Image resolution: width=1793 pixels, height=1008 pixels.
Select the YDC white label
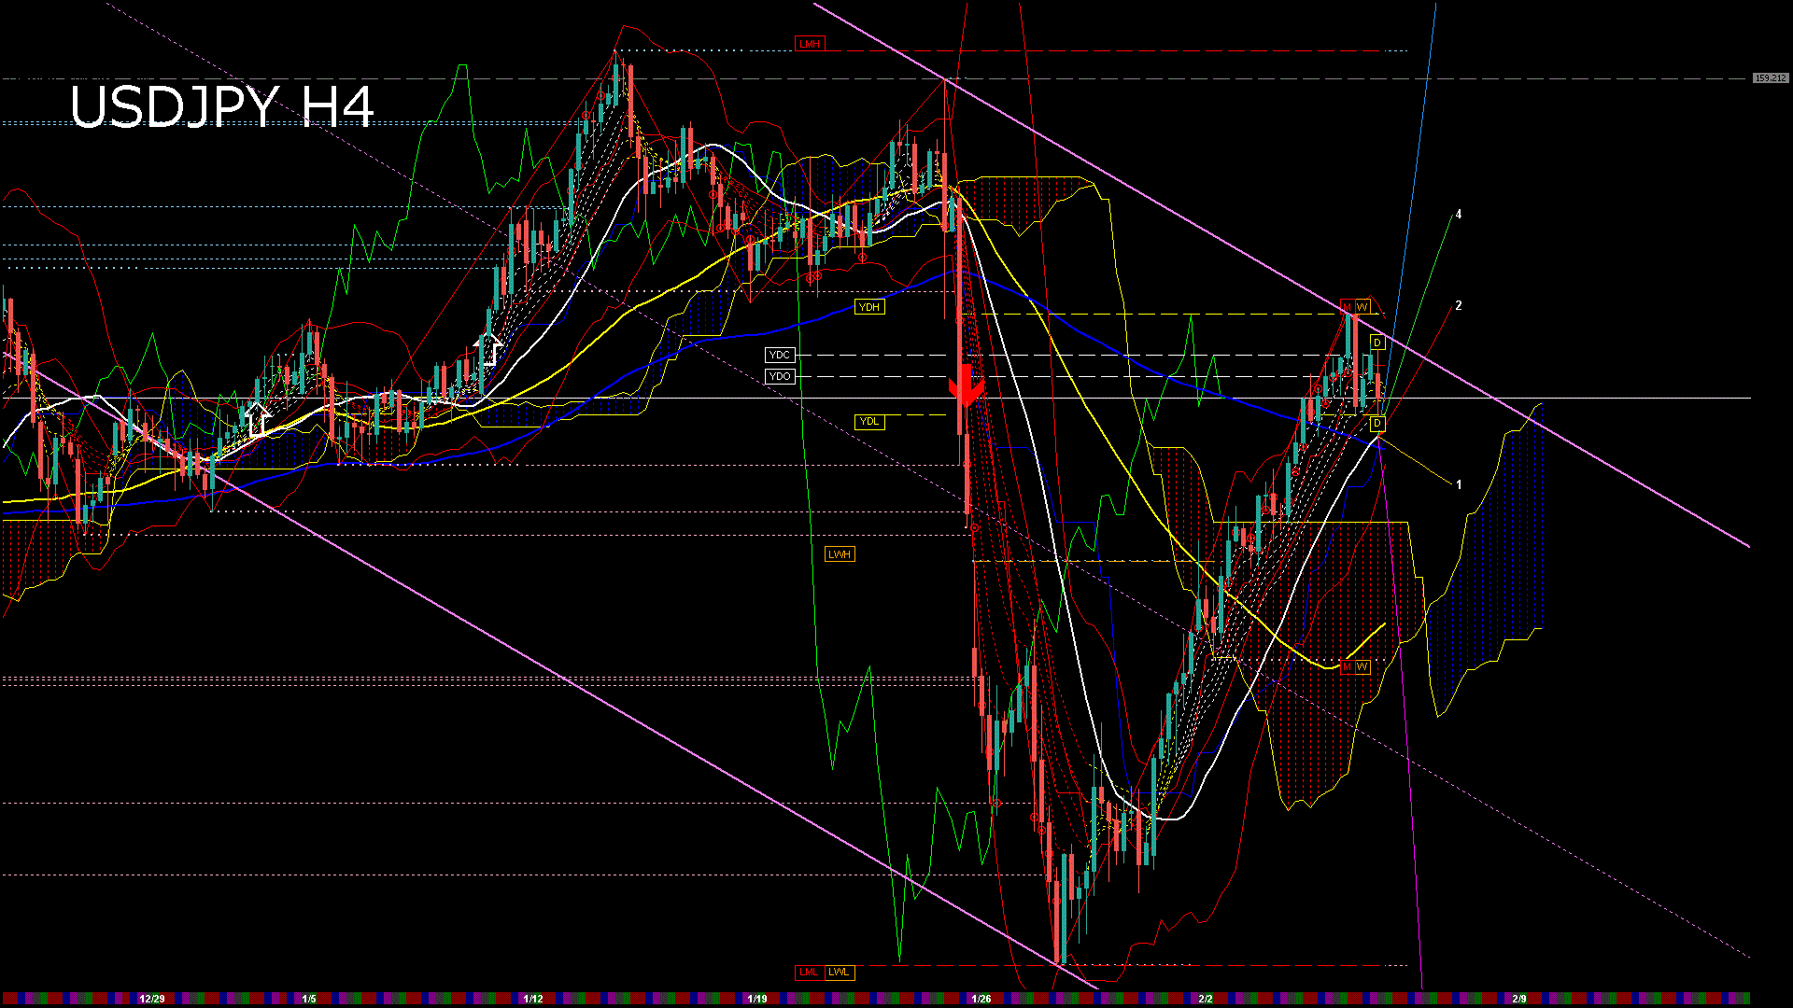pyautogui.click(x=779, y=355)
